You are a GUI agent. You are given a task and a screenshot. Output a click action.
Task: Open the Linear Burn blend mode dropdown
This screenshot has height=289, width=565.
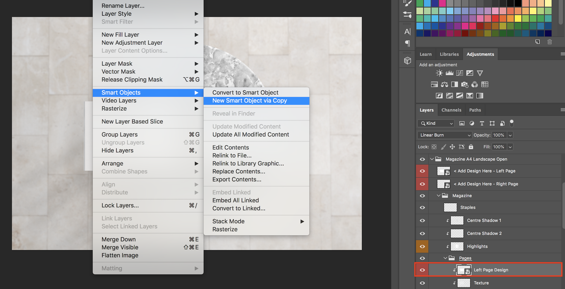pyautogui.click(x=444, y=135)
